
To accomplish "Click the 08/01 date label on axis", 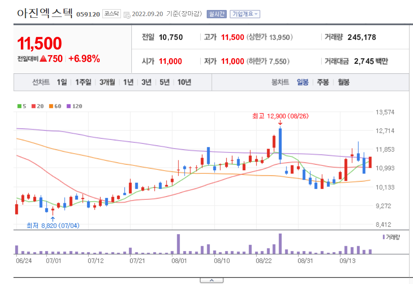I will click(x=179, y=261).
